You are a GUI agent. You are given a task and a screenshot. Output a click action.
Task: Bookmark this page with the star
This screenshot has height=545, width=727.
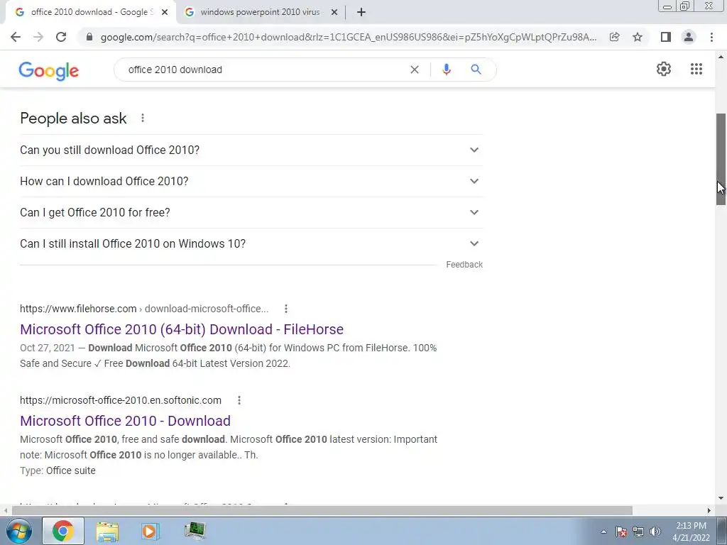pyautogui.click(x=638, y=37)
